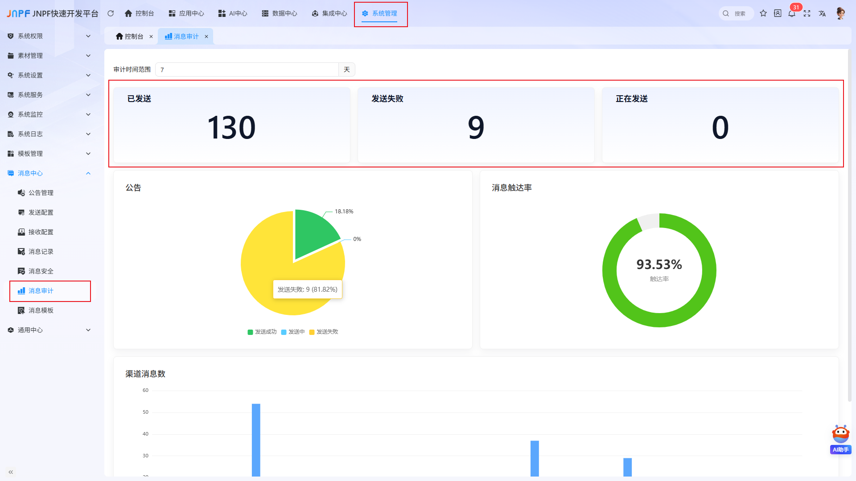Expand the 模板管理 menu chevron
The height and width of the screenshot is (481, 856).
[88, 154]
